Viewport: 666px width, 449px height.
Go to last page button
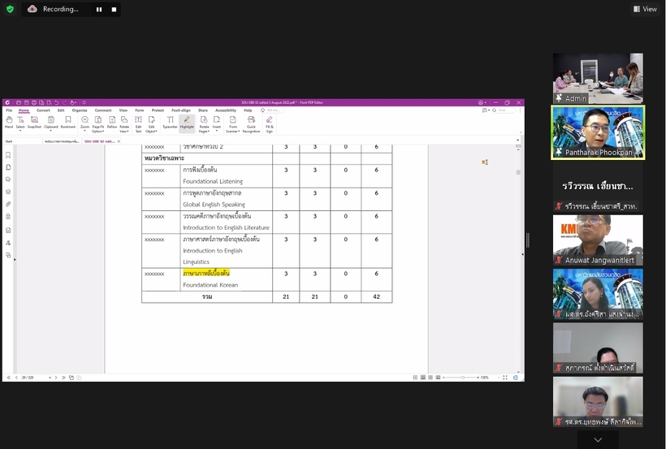(x=63, y=378)
